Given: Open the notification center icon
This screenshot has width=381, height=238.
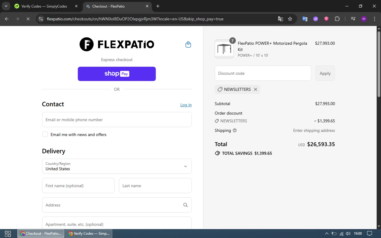Looking at the screenshot, I should (x=370, y=233).
